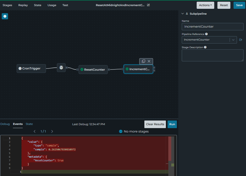Click in the Name input field

click(x=213, y=26)
